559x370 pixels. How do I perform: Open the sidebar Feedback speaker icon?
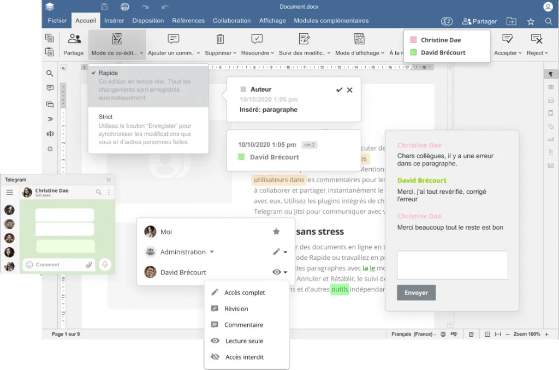click(x=50, y=134)
